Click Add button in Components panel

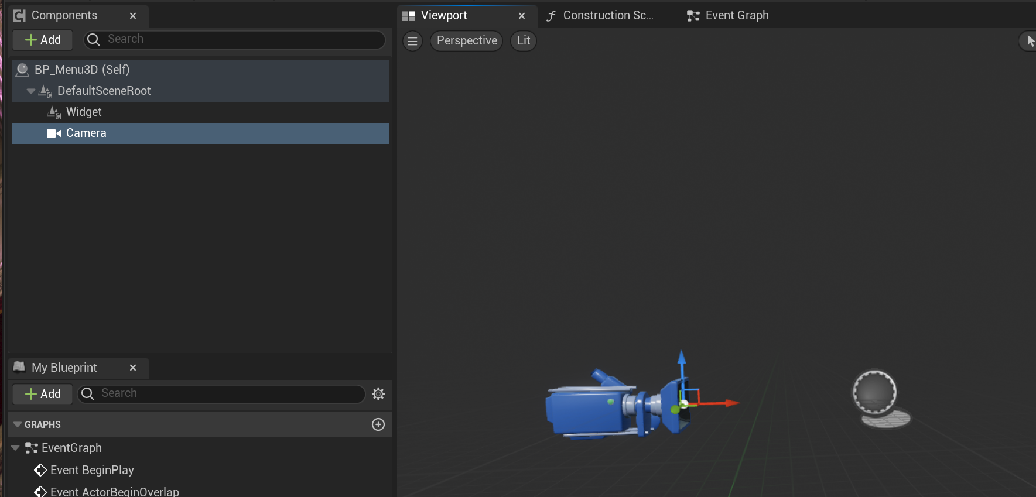(43, 40)
